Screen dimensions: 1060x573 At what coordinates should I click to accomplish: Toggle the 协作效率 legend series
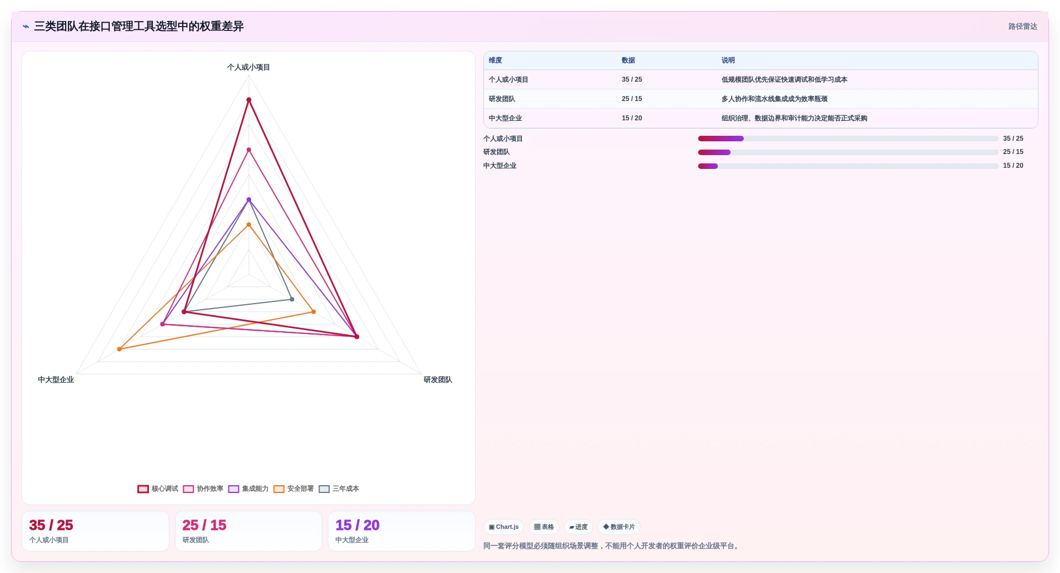coord(203,489)
